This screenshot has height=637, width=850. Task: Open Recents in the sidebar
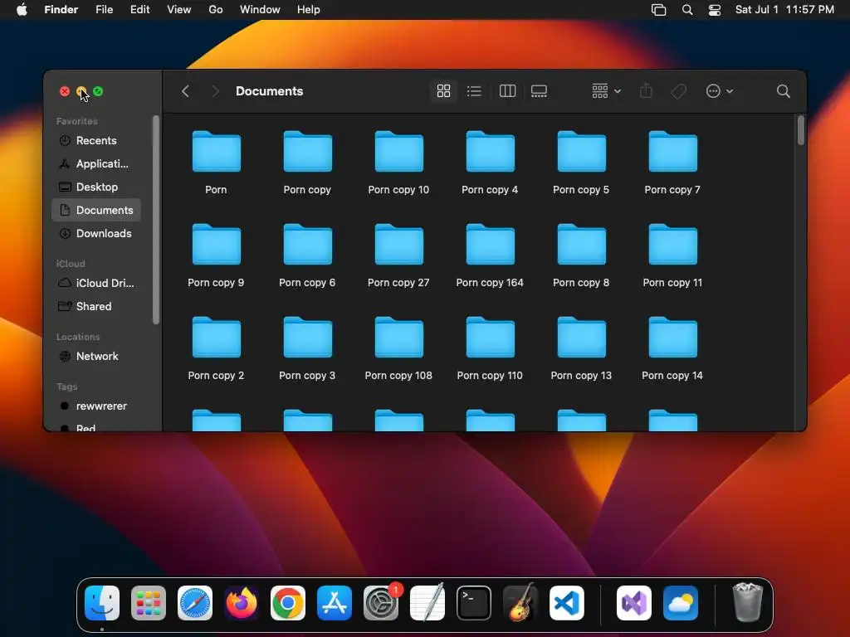[x=96, y=140]
